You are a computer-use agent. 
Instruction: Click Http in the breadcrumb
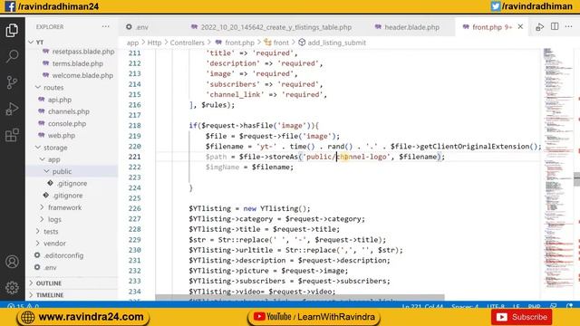154,43
